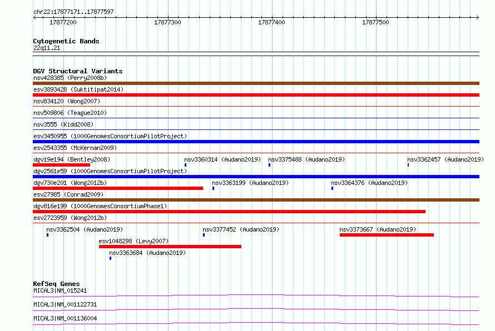Click nsv509806 (Teague2010) variant label
The height and width of the screenshot is (331, 495).
click(70, 113)
